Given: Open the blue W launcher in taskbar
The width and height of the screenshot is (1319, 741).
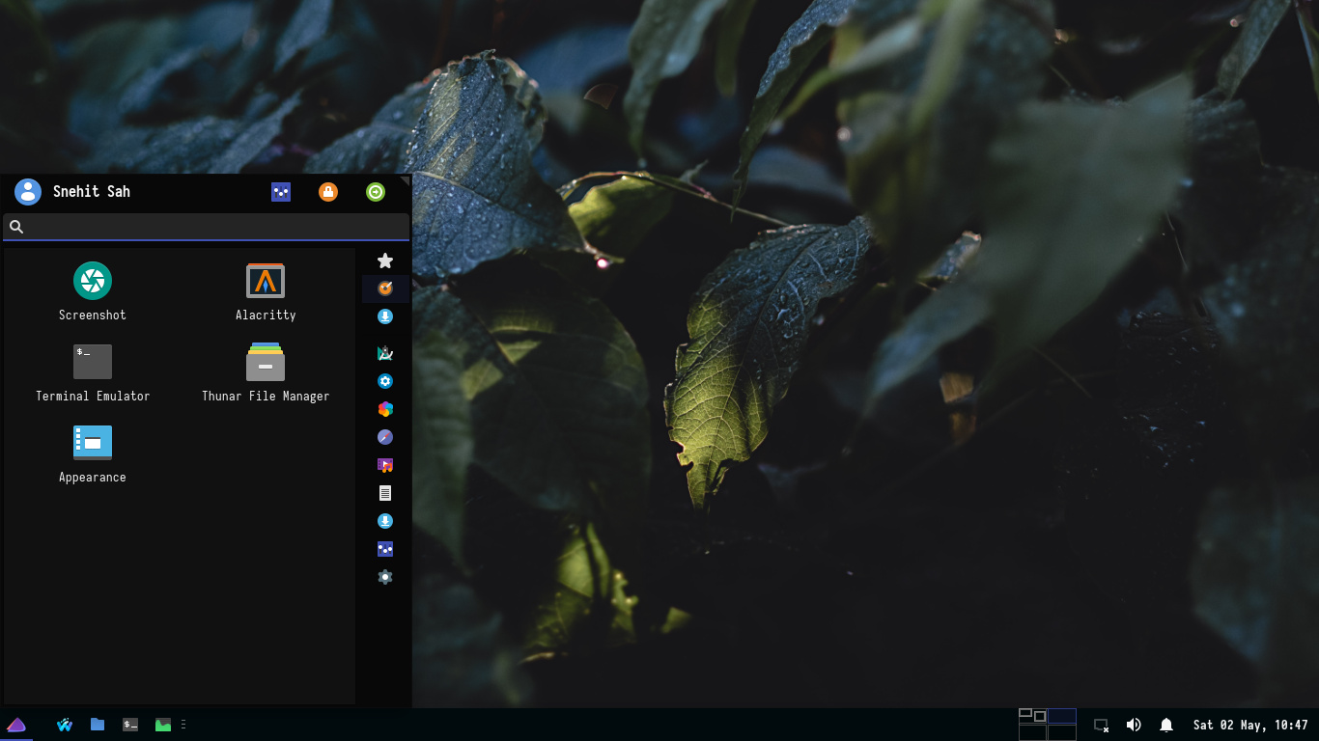Looking at the screenshot, I should click(65, 725).
